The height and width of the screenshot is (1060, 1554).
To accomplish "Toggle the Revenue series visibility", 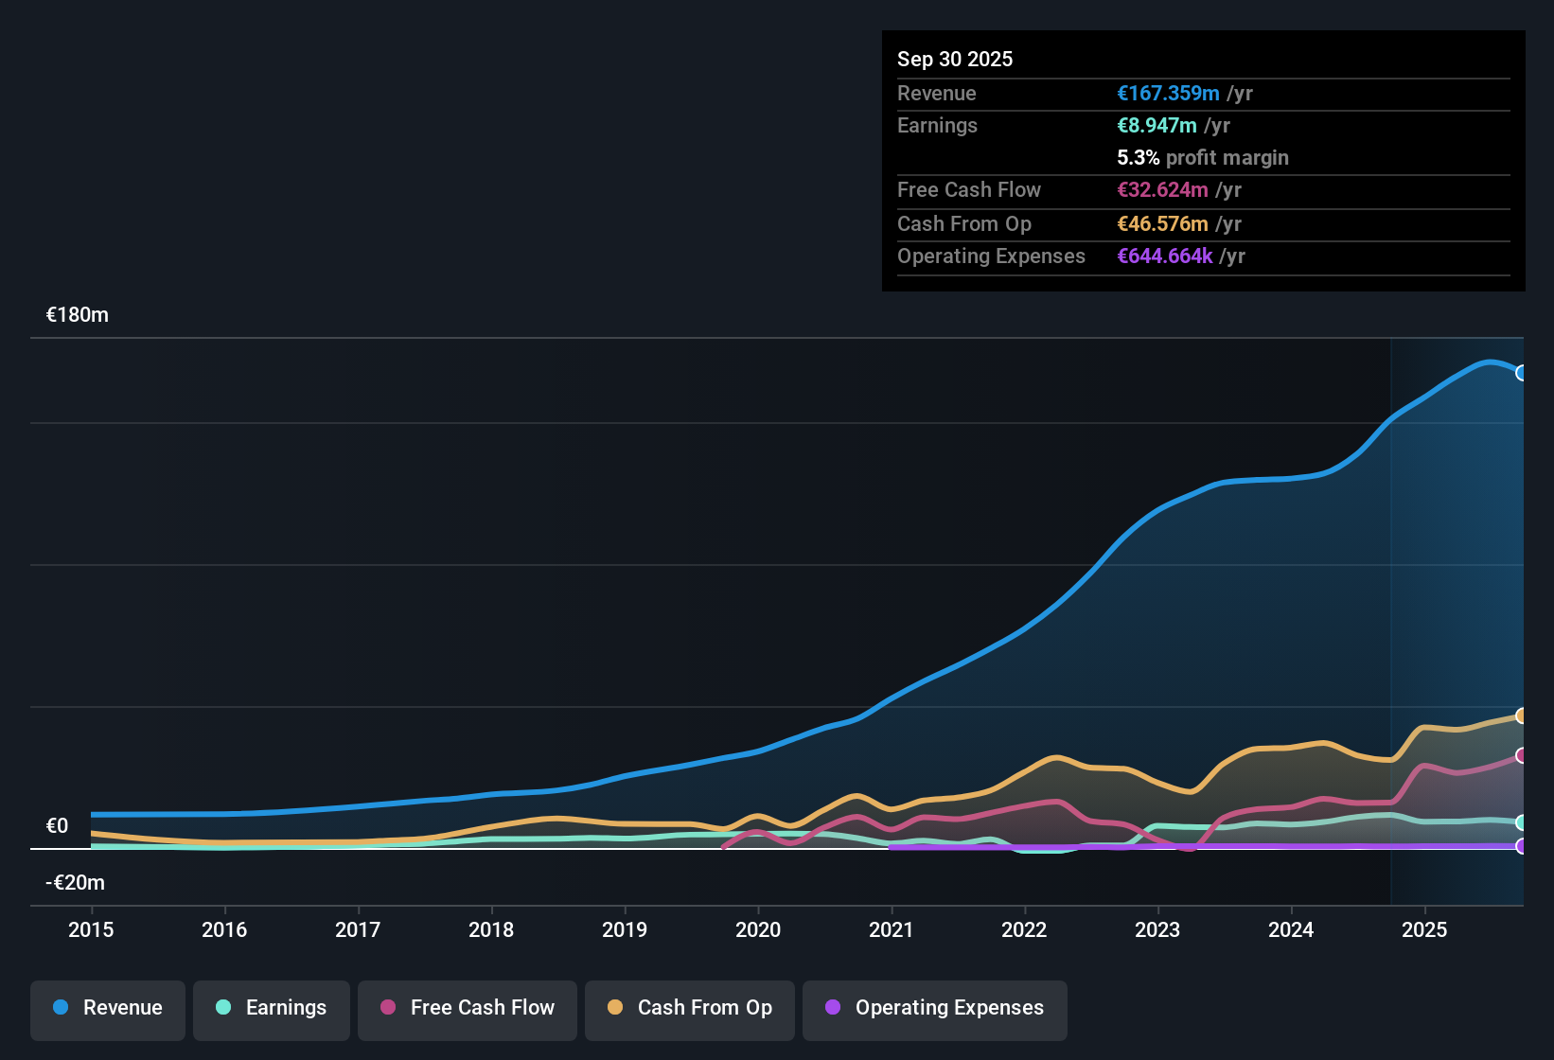I will click(107, 1010).
